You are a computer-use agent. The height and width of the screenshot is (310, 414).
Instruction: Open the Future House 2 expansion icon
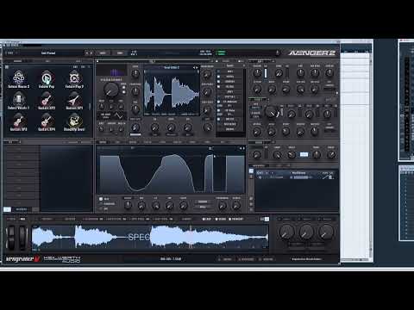pyautogui.click(x=18, y=78)
